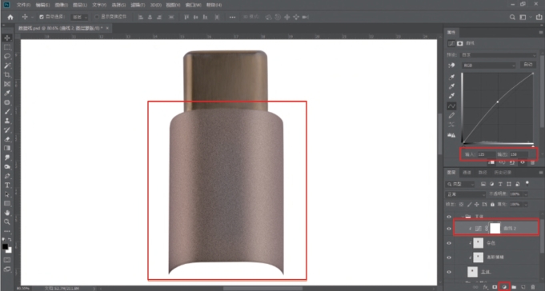This screenshot has height=291, width=545.
Task: Switch to the Channels tab
Action: (x=467, y=173)
